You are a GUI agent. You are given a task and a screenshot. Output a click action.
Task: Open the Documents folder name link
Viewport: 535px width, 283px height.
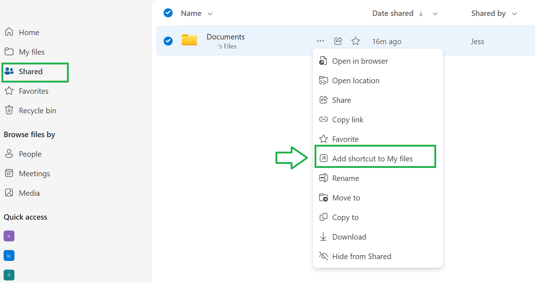(226, 37)
